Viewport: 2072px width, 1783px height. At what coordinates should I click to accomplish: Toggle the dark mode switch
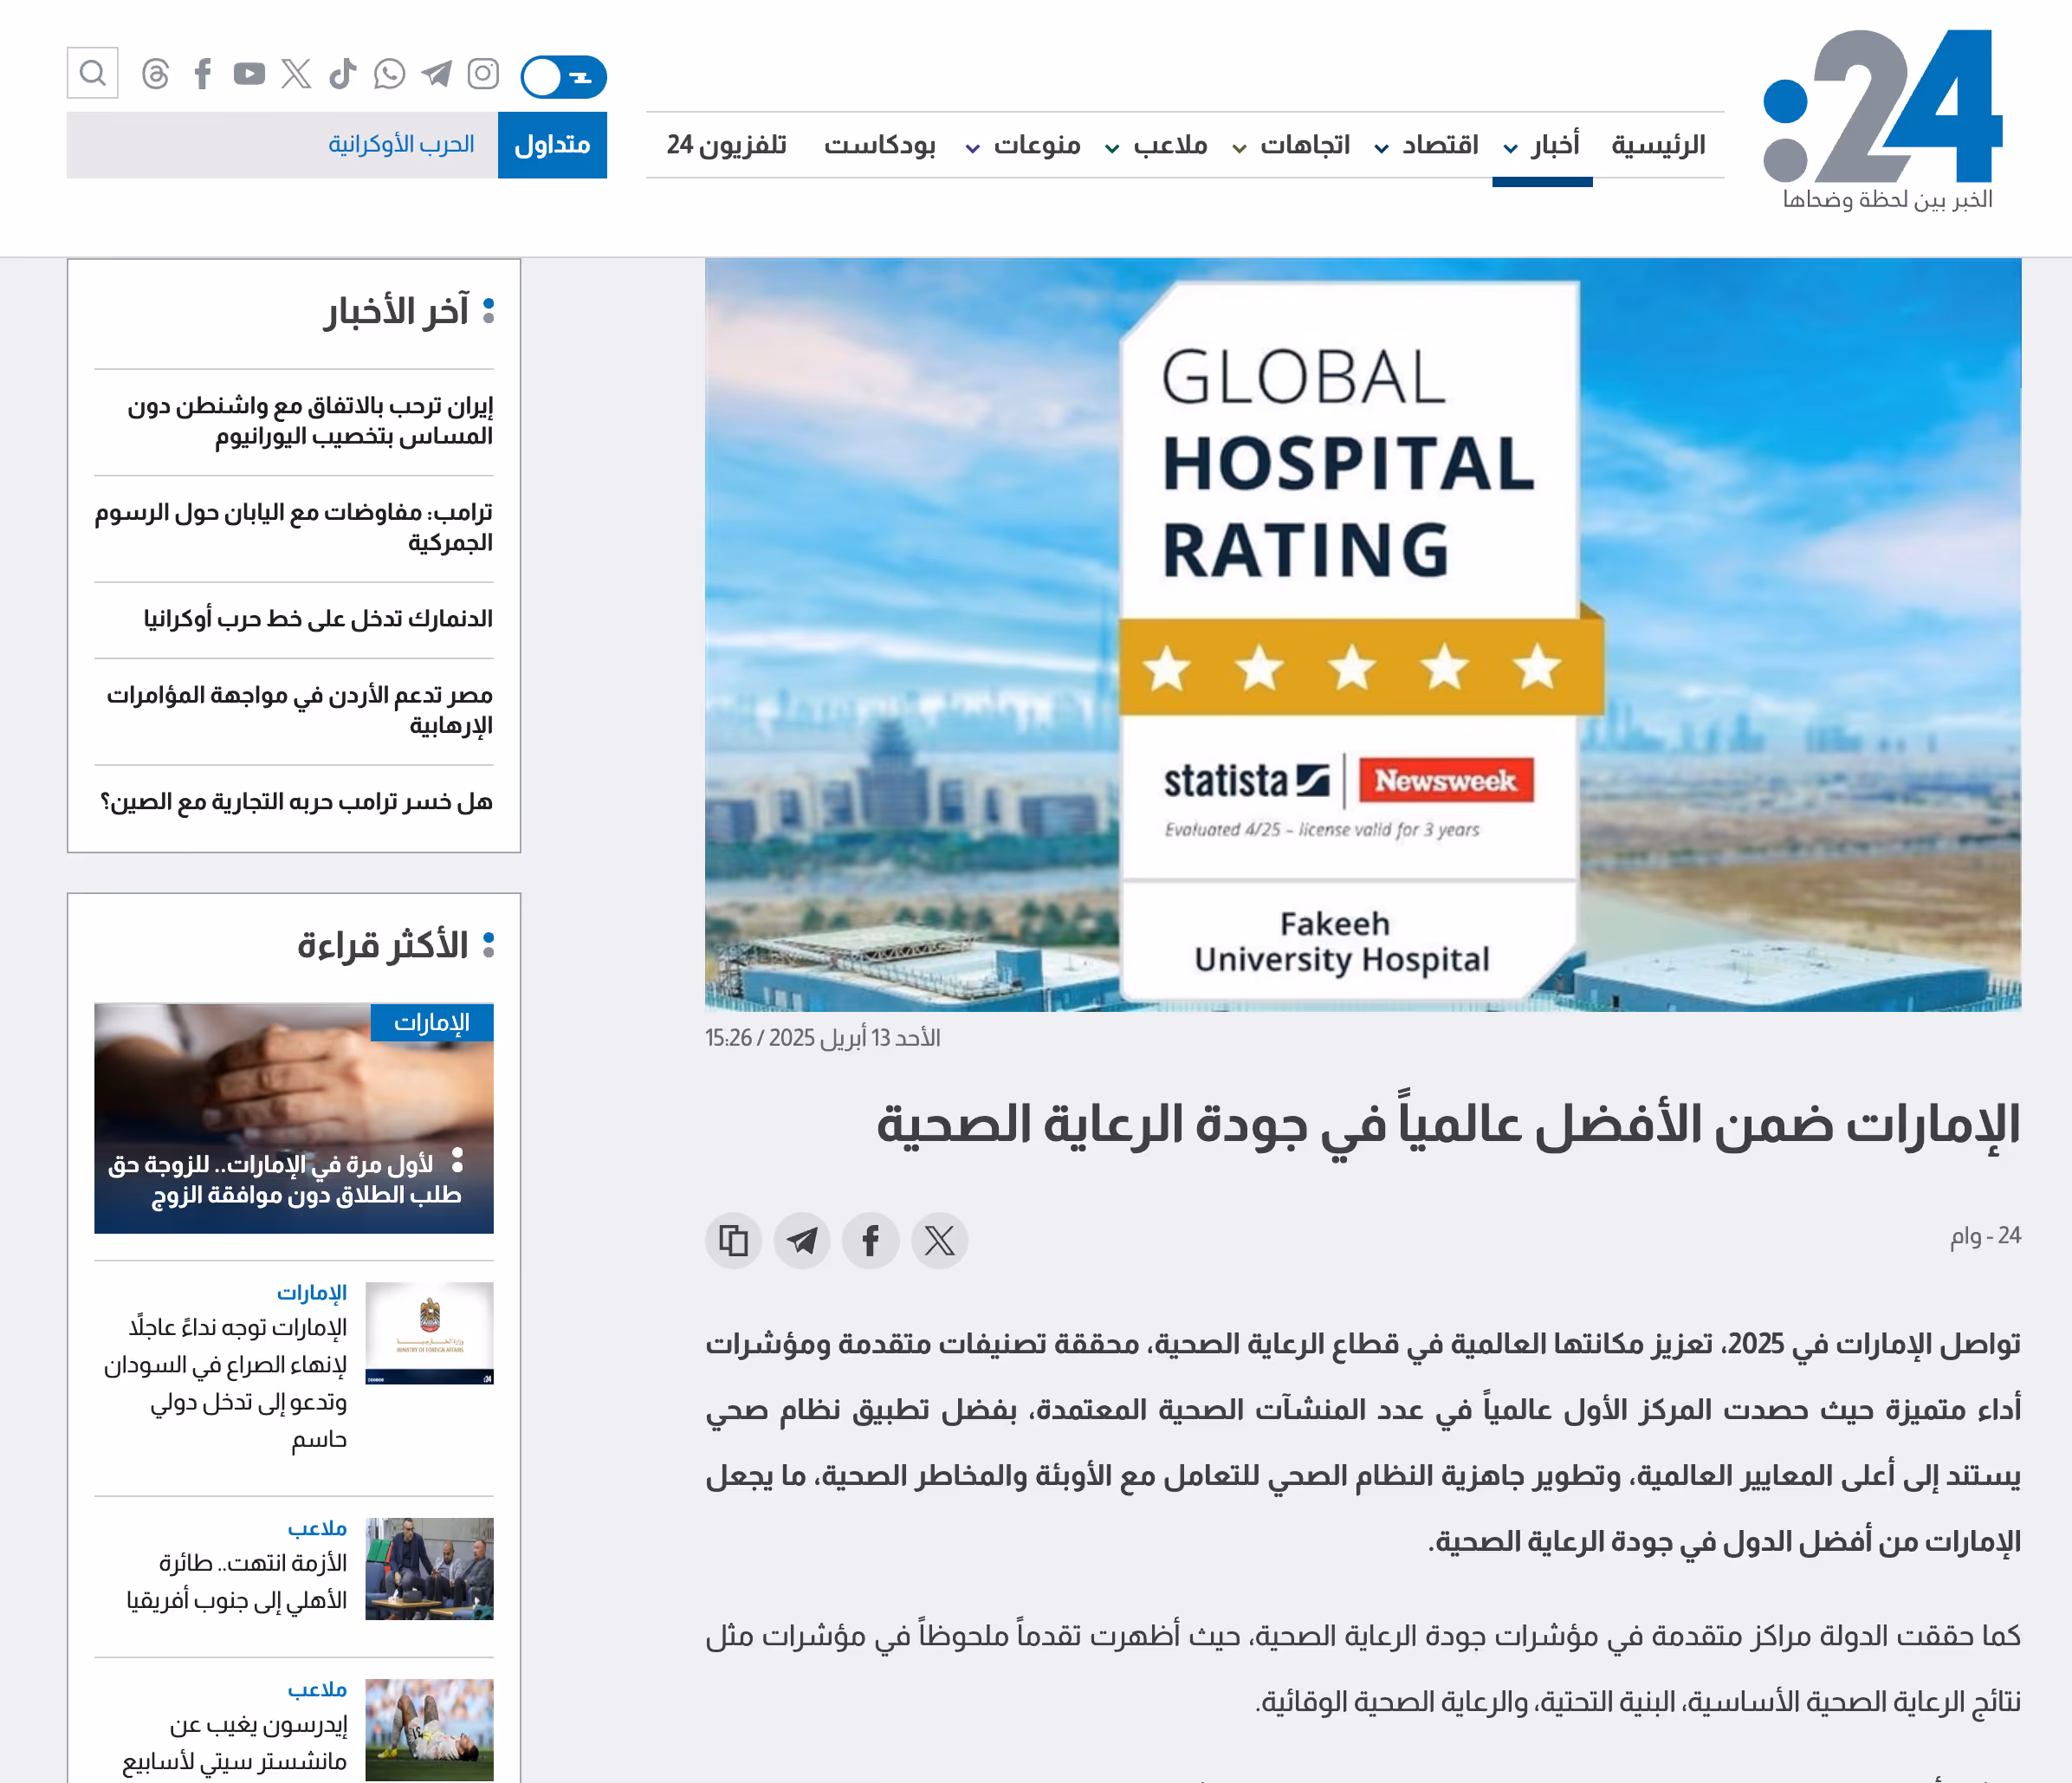point(563,77)
